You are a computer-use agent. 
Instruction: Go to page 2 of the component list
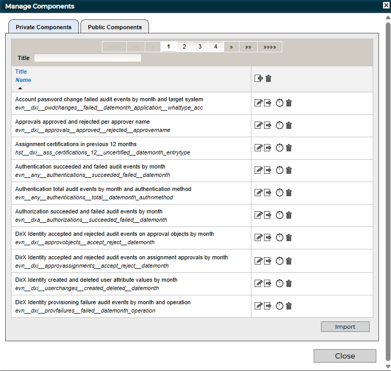pos(184,46)
